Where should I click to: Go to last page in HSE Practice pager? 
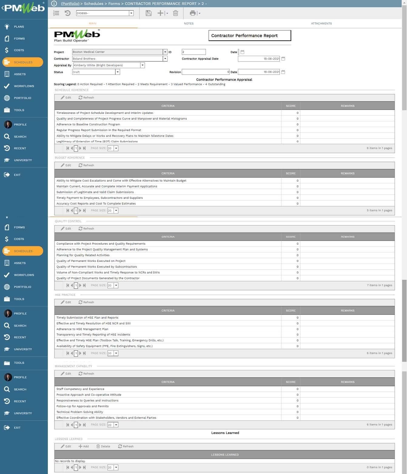(85, 353)
